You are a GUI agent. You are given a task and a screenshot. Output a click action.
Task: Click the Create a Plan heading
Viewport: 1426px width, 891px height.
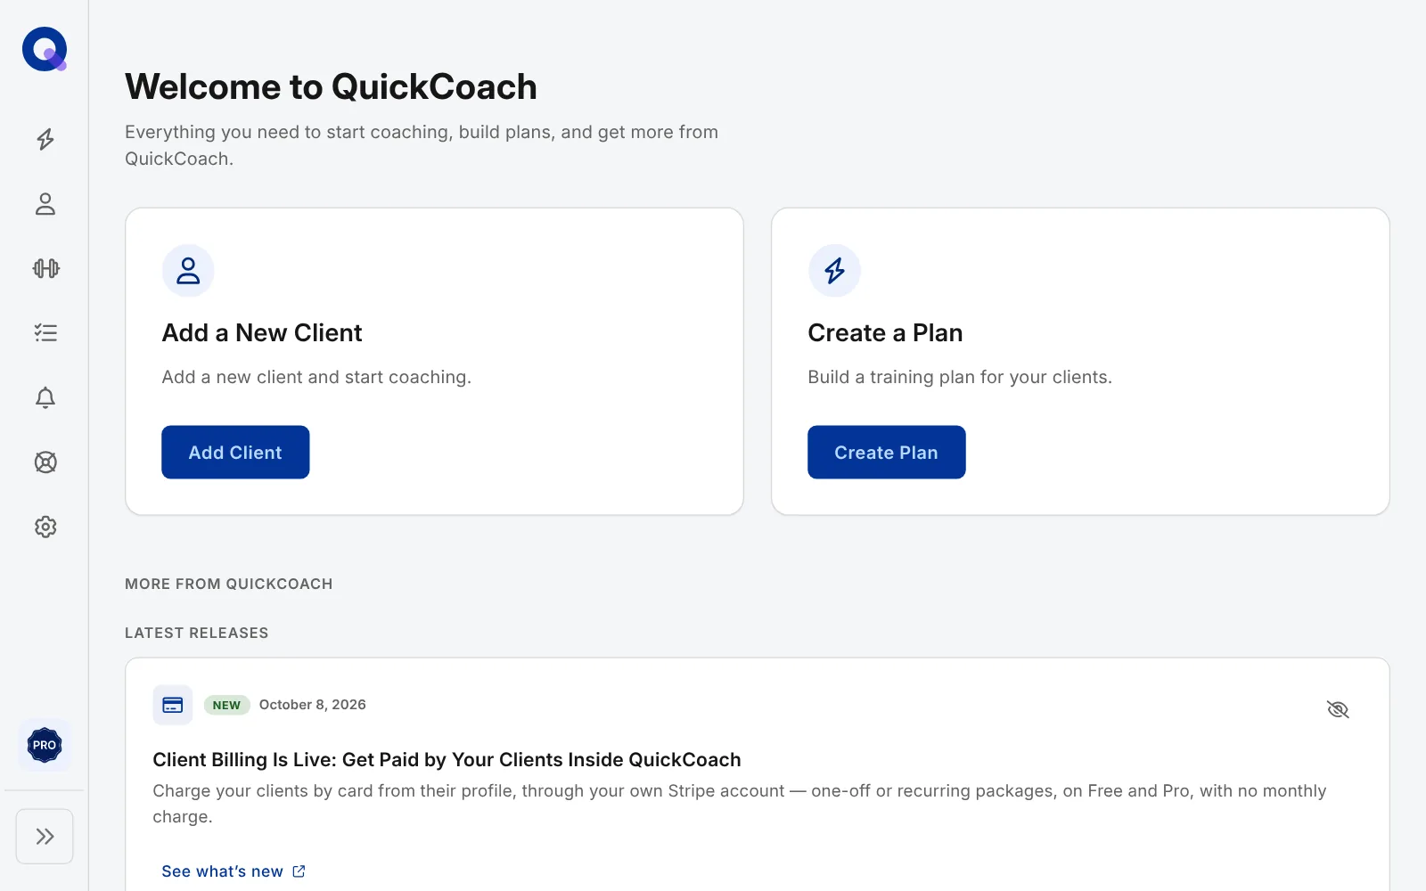(885, 332)
